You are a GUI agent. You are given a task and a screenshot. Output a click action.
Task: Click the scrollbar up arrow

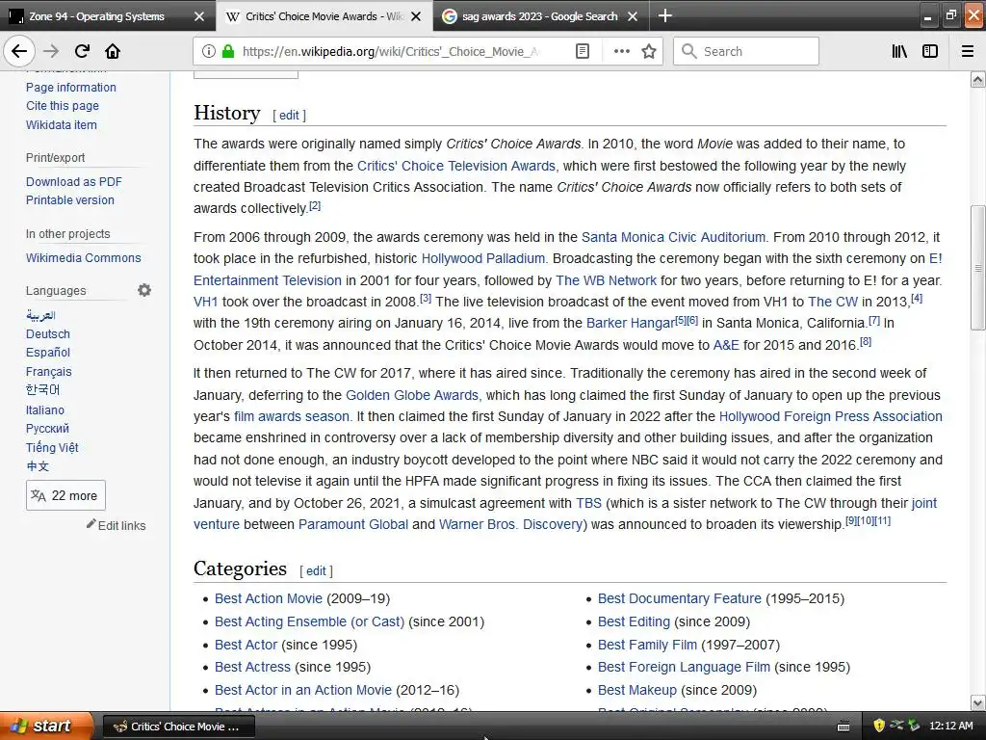(x=977, y=79)
